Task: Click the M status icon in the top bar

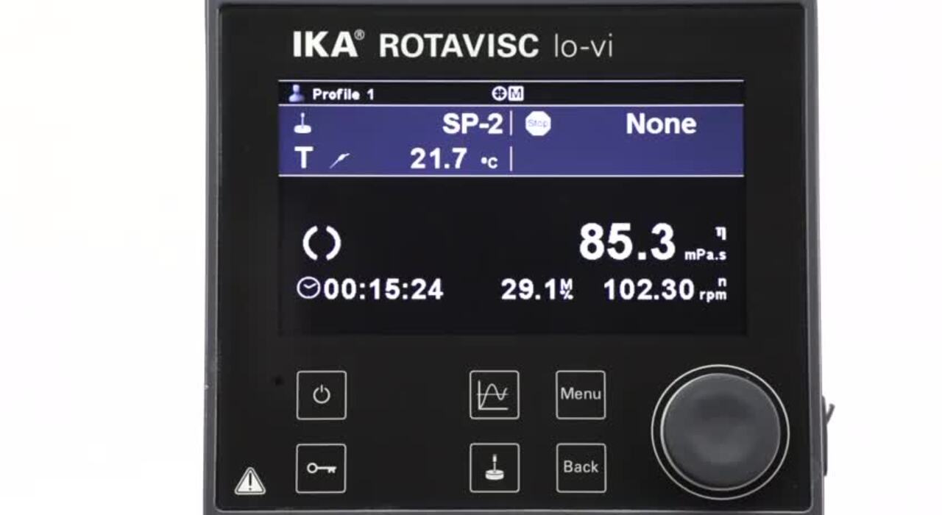Action: click(516, 93)
